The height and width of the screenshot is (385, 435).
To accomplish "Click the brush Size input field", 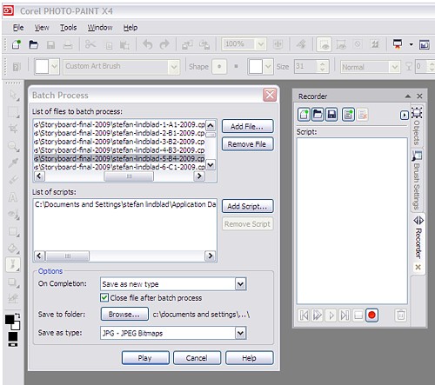I will pyautogui.click(x=306, y=67).
